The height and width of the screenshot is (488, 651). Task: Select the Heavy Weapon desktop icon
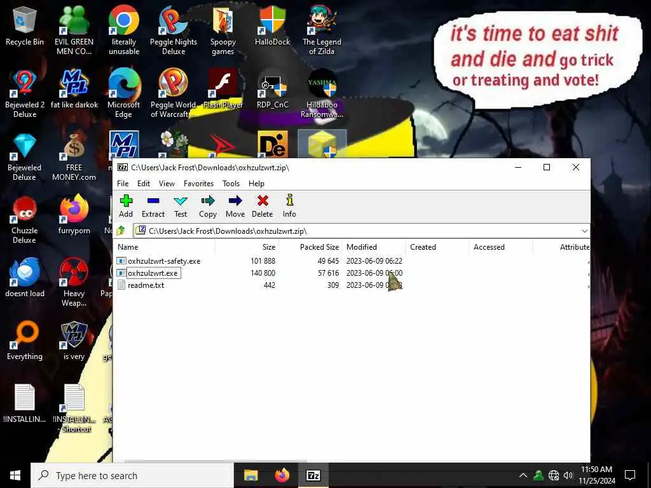74,283
